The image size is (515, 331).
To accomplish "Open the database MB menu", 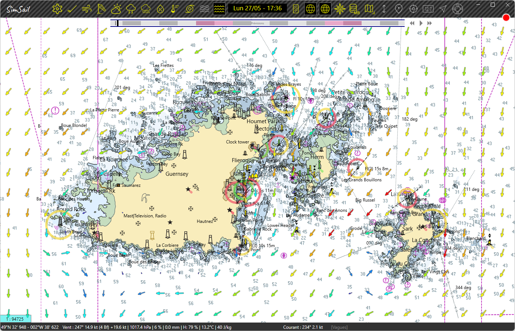I will [354, 9].
